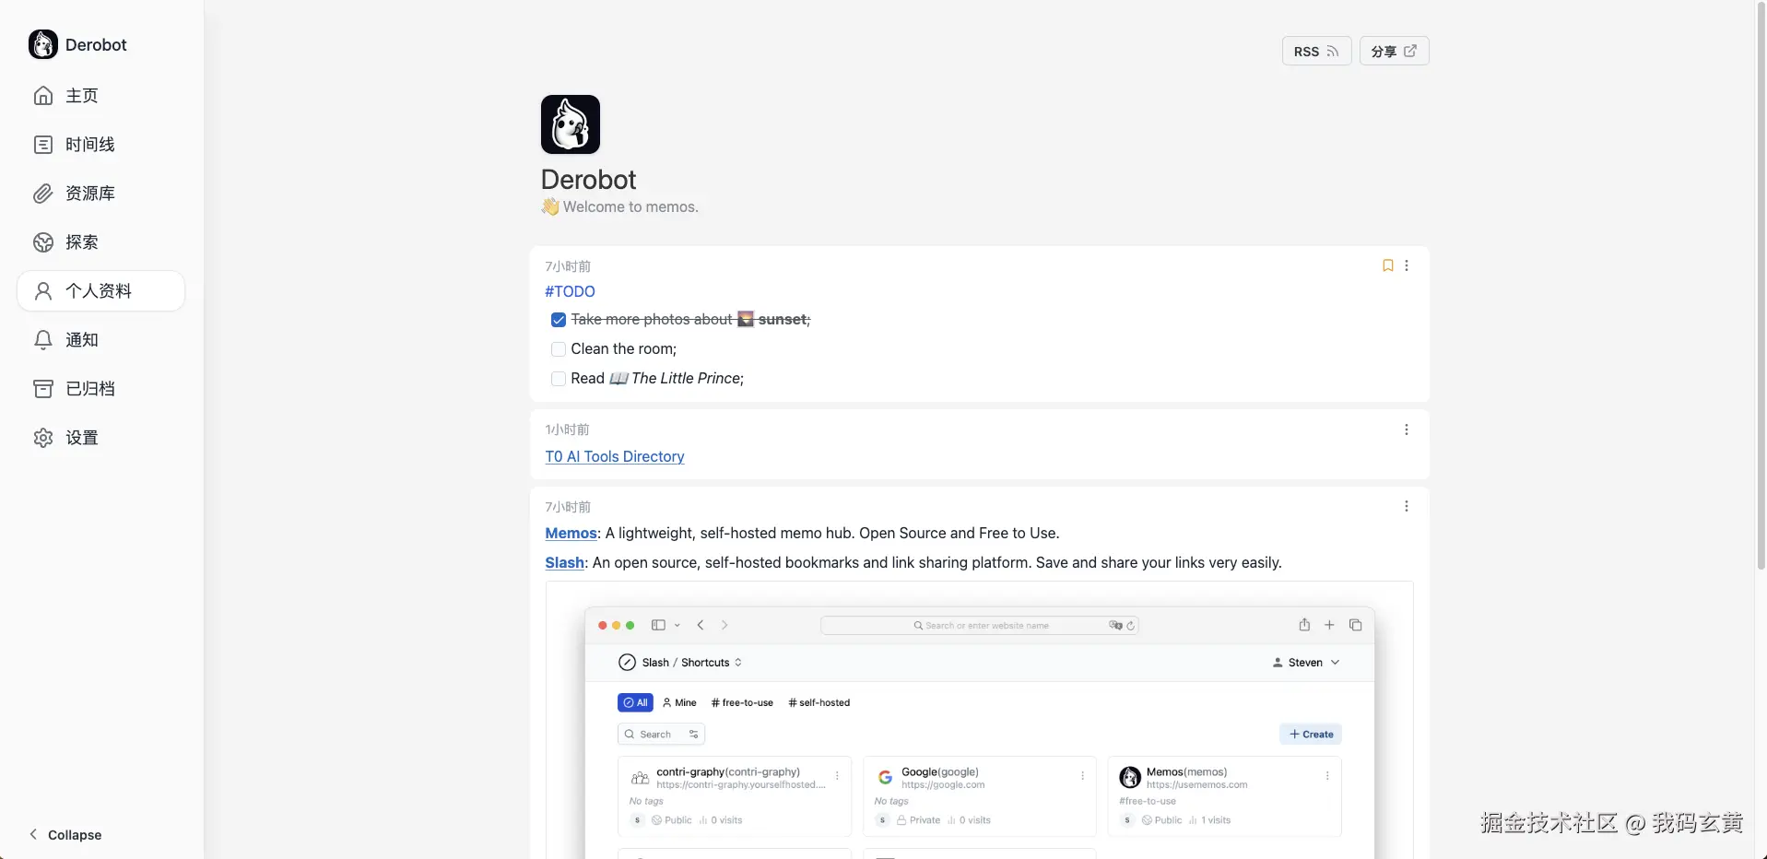Viewport: 1767px width, 859px height.
Task: Uncheck the sunset photos task
Action: (559, 320)
